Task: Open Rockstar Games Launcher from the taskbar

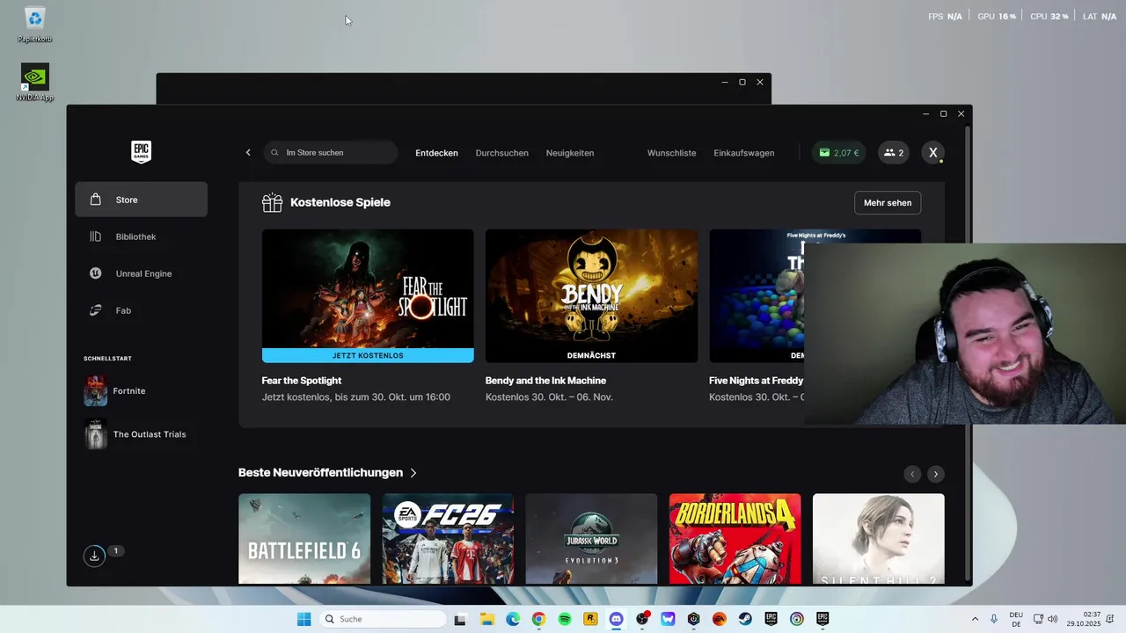Action: pyautogui.click(x=590, y=619)
